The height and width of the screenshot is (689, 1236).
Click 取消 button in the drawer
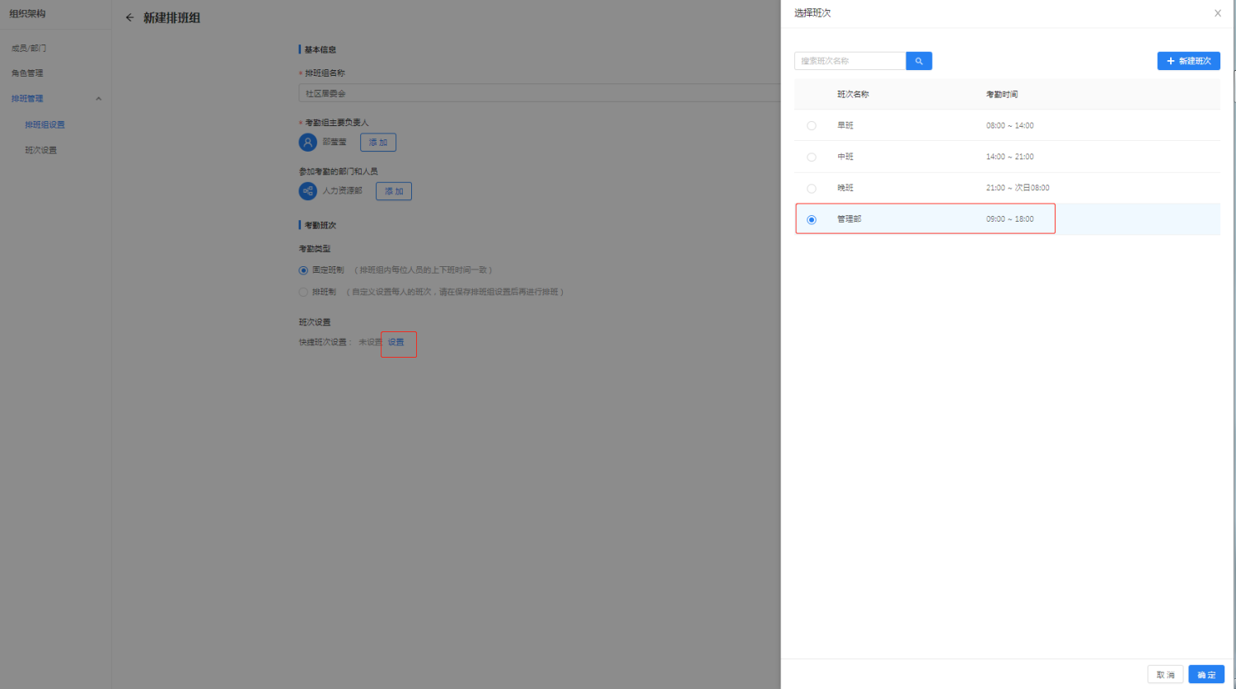pyautogui.click(x=1165, y=675)
